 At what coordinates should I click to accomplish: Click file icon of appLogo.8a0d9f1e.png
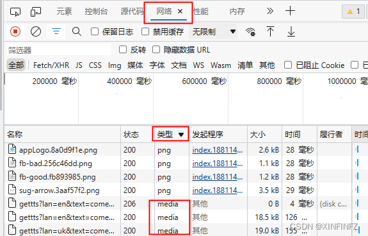(12, 149)
